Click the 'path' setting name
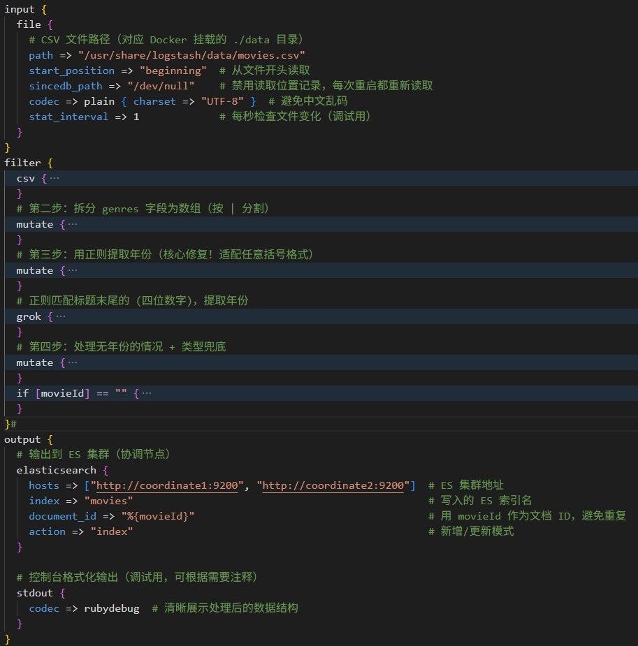Screen dimensions: 638x646 (x=41, y=56)
